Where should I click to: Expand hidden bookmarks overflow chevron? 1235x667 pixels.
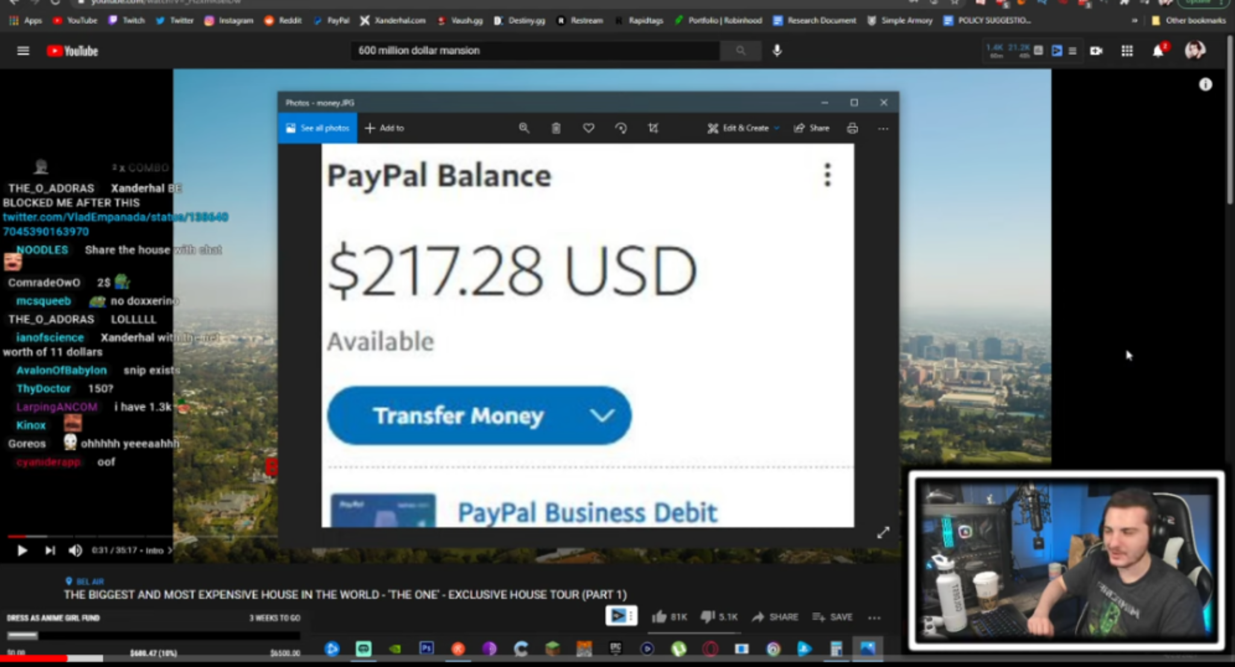click(x=1134, y=20)
